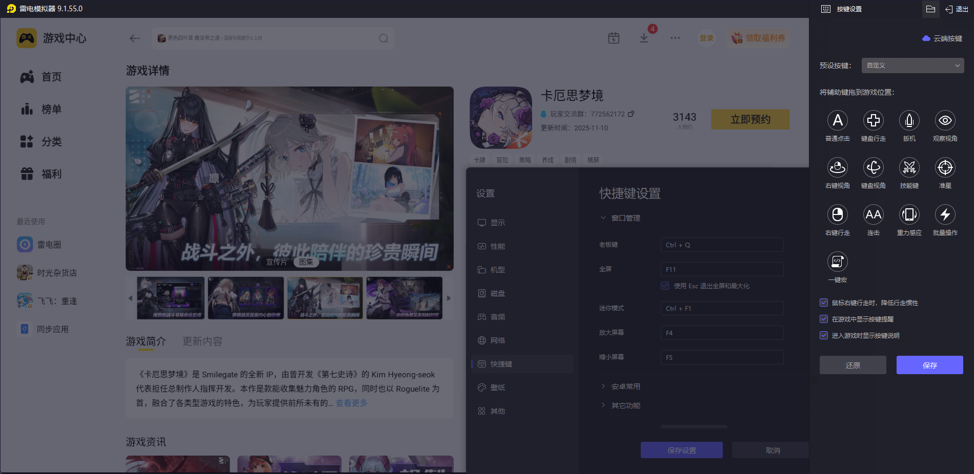Select the 右键行走 mouse walk icon
The width and height of the screenshot is (974, 474).
click(x=838, y=214)
